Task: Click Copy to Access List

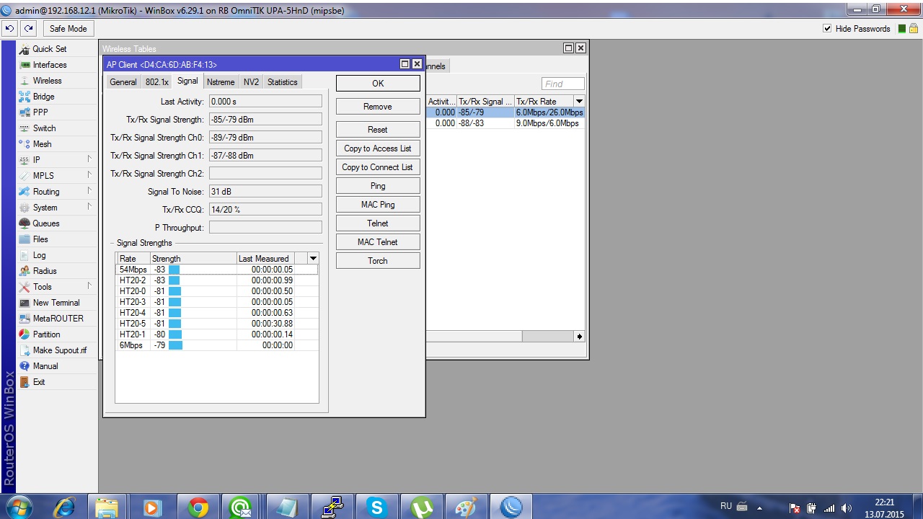Action: pyautogui.click(x=378, y=148)
